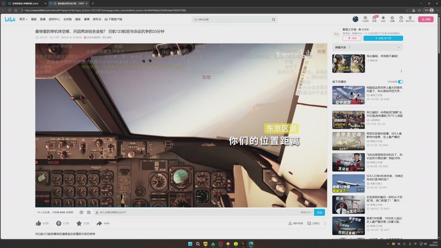Click the uploader avatar 黎驰工作室
441x248 pixels.
(336, 34)
